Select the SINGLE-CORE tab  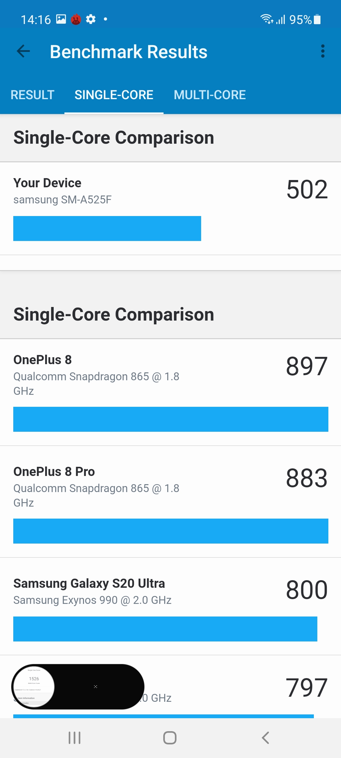point(114,95)
